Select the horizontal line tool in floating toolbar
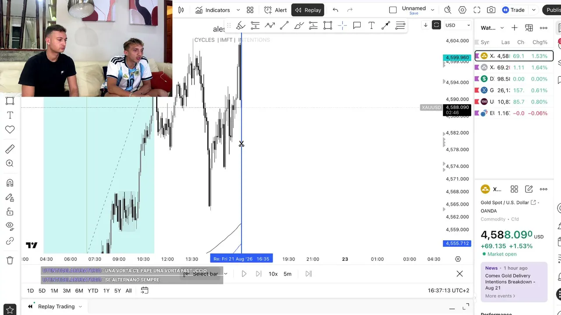 [255, 26]
